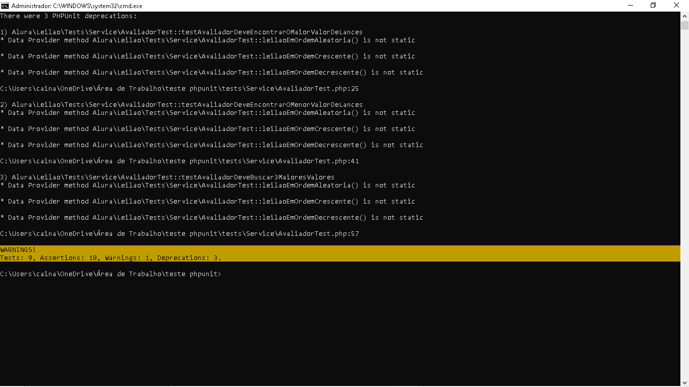Restore down the cmd.exe window

click(654, 6)
